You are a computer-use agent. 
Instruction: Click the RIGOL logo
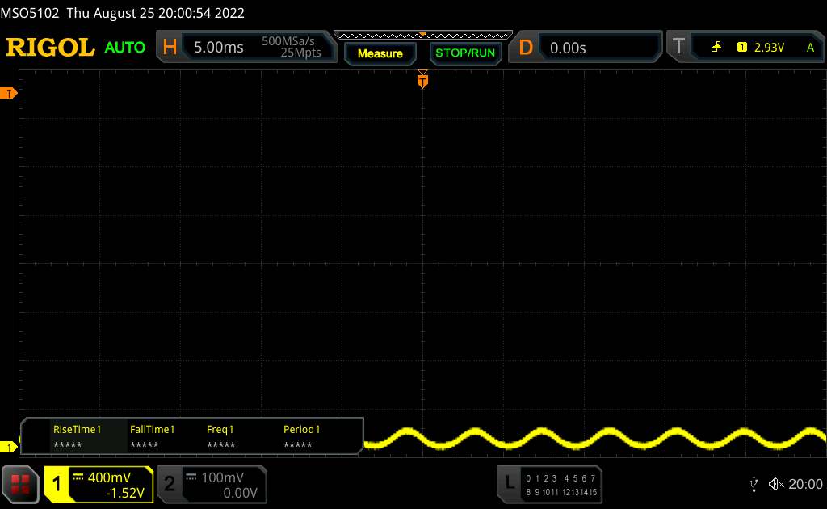(x=50, y=48)
